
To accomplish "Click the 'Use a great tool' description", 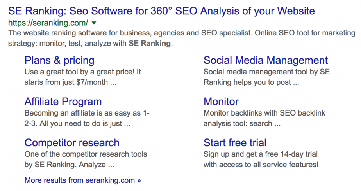I will [83, 72].
